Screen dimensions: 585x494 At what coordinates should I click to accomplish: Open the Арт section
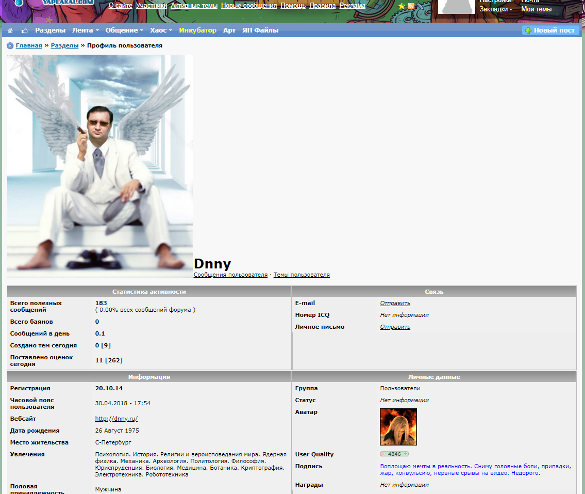[229, 30]
